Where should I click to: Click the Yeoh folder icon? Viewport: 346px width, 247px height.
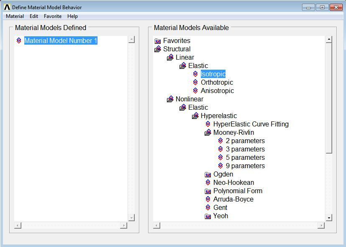[208, 216]
